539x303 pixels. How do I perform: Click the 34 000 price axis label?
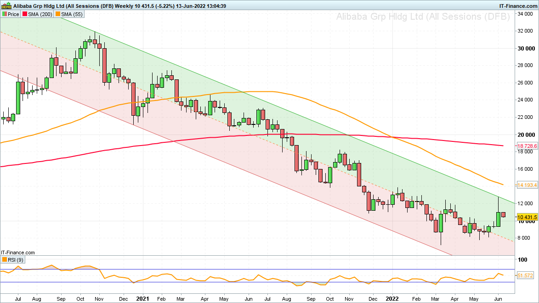[525, 14]
